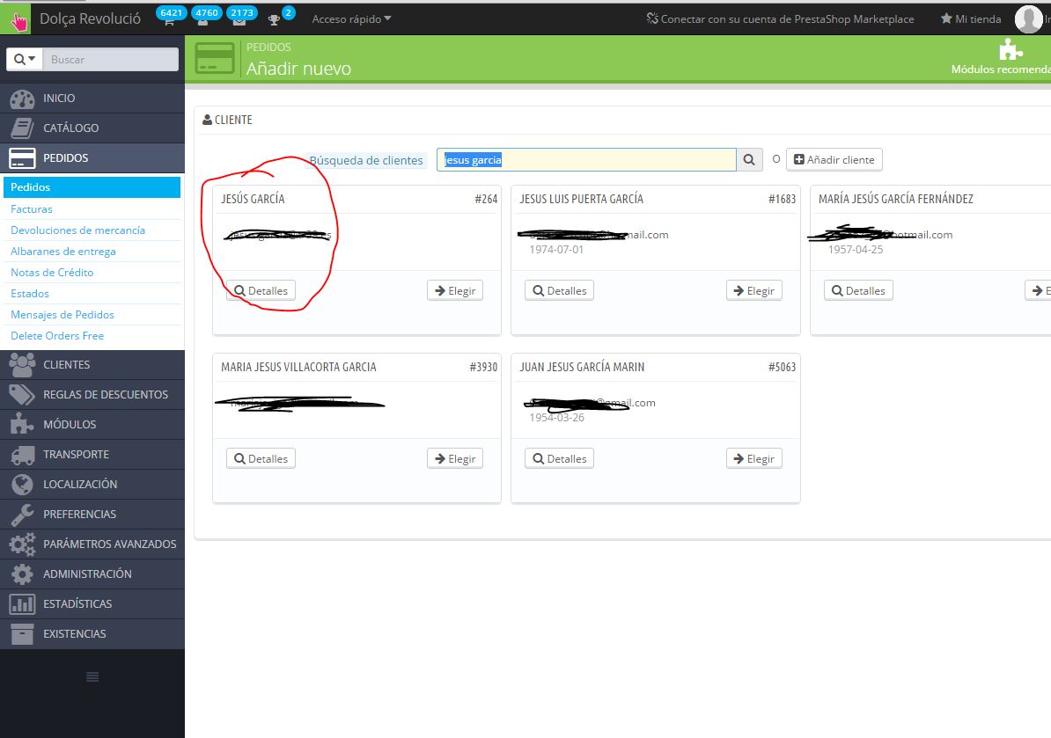The height and width of the screenshot is (738, 1051).
Task: Open the customers notification badge 4760
Action: point(206,14)
